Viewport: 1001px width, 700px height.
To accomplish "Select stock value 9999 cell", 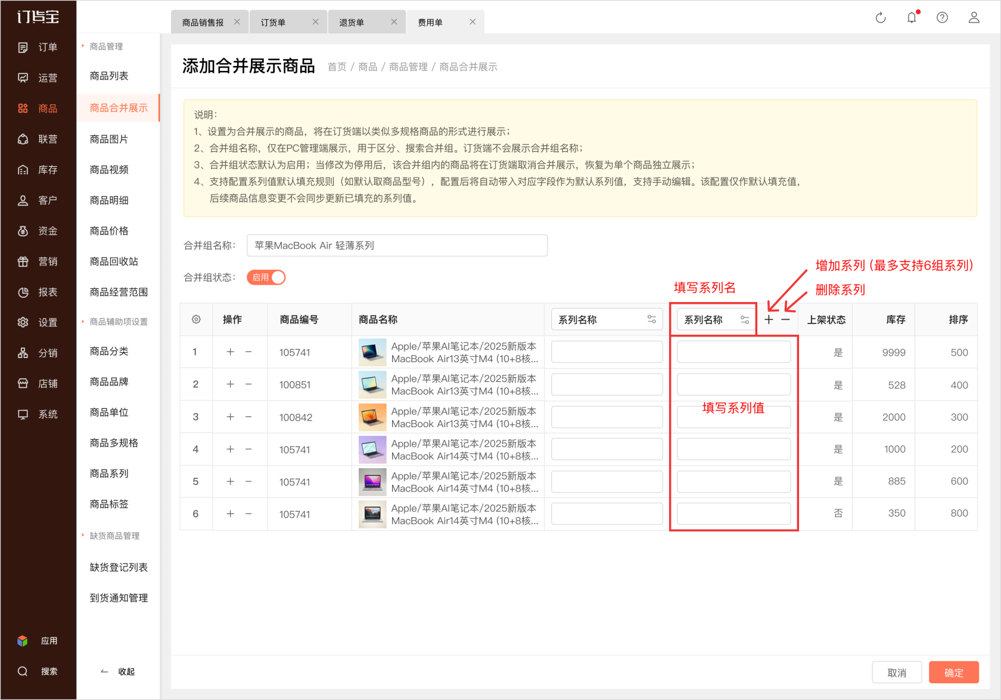I will 894,353.
